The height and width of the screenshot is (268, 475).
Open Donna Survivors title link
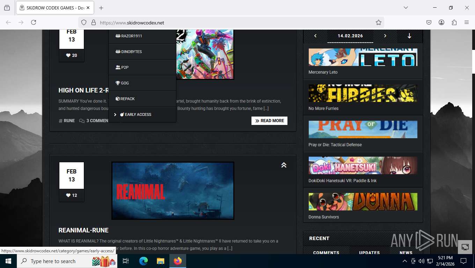coord(324,217)
